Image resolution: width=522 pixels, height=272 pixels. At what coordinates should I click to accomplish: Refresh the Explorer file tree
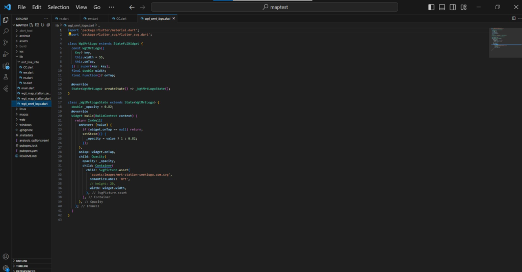pos(42,24)
